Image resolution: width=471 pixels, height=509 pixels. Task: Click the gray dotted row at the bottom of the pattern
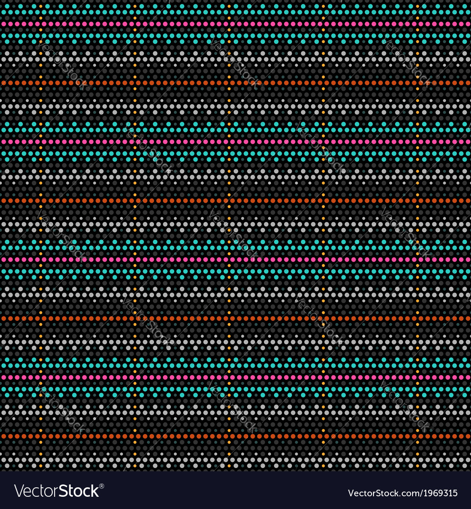[x=235, y=460]
